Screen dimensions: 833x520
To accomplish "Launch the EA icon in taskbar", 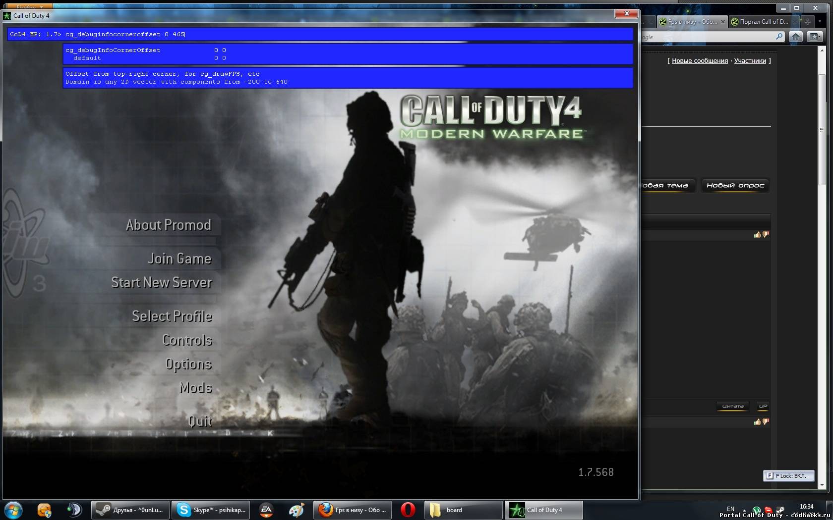I will pyautogui.click(x=266, y=510).
